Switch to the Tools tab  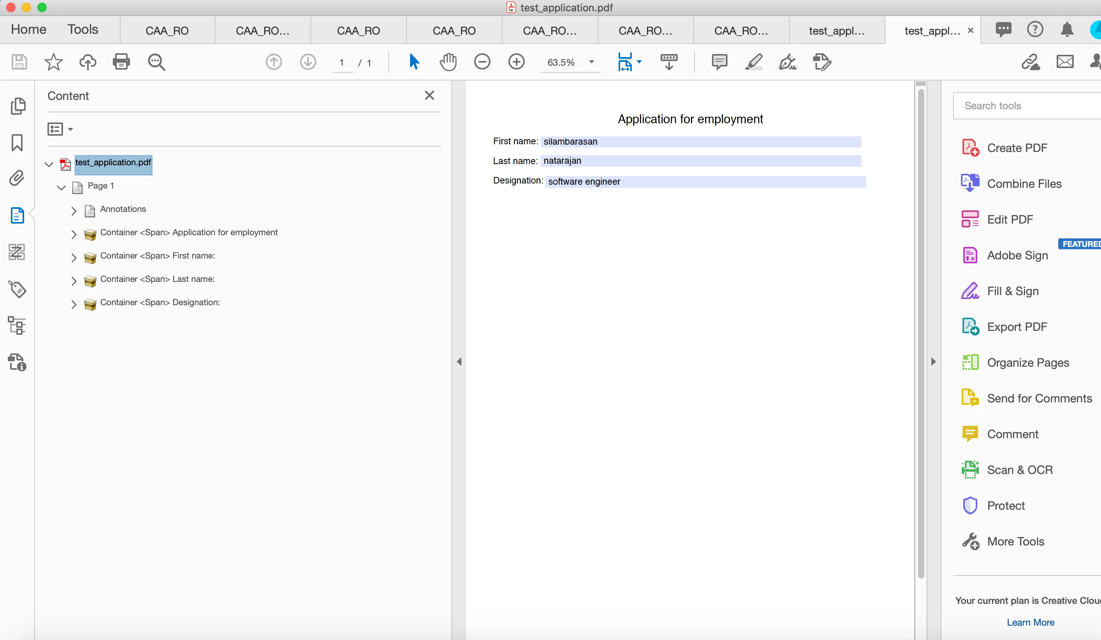(x=82, y=29)
